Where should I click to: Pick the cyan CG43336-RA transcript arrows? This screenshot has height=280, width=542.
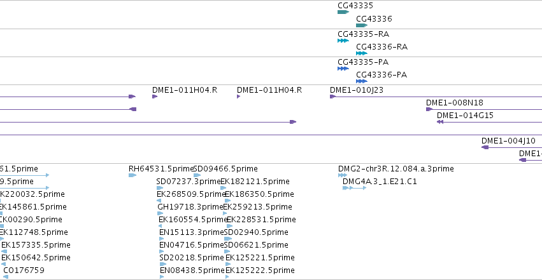tap(362, 53)
